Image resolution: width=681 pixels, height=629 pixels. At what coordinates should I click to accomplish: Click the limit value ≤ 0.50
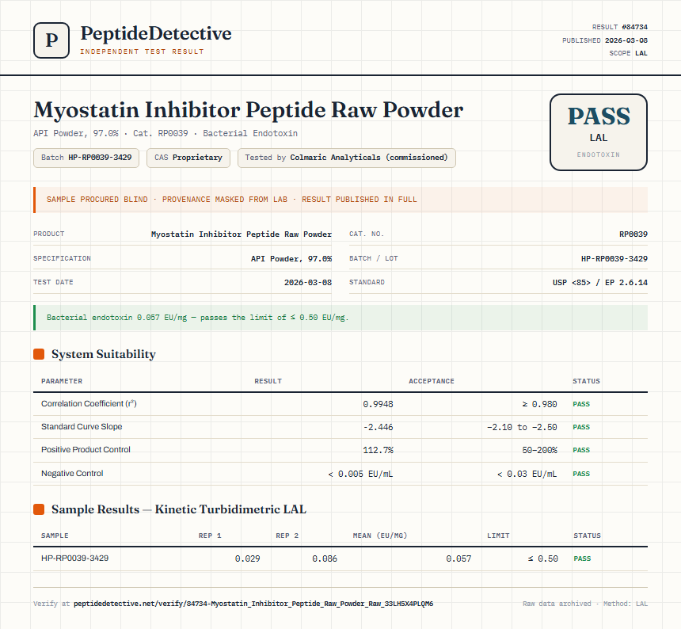543,558
